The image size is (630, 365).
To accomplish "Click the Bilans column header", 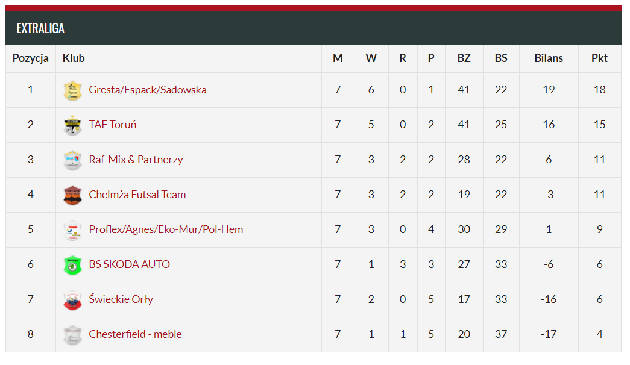I will 549,58.
